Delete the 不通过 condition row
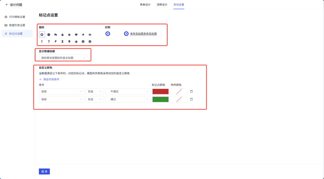Image resolution: width=324 pixels, height=179 pixels. 191,91
